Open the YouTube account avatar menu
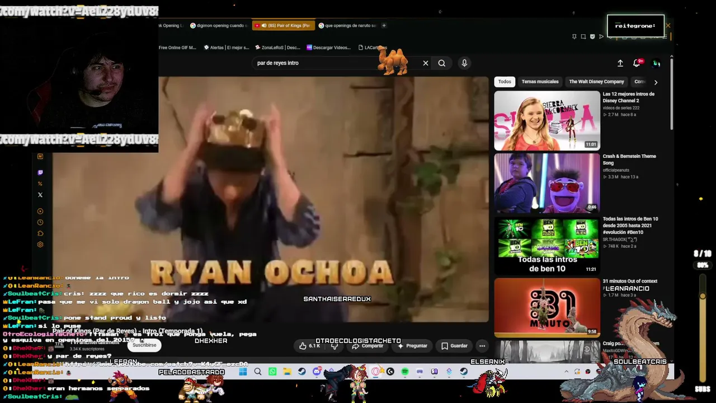This screenshot has height=403, width=716. pos(657,63)
